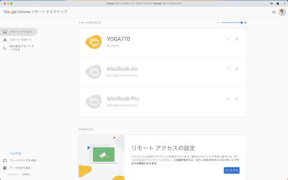Click the MacBook-Air device name
The image size is (288, 180).
point(122,69)
